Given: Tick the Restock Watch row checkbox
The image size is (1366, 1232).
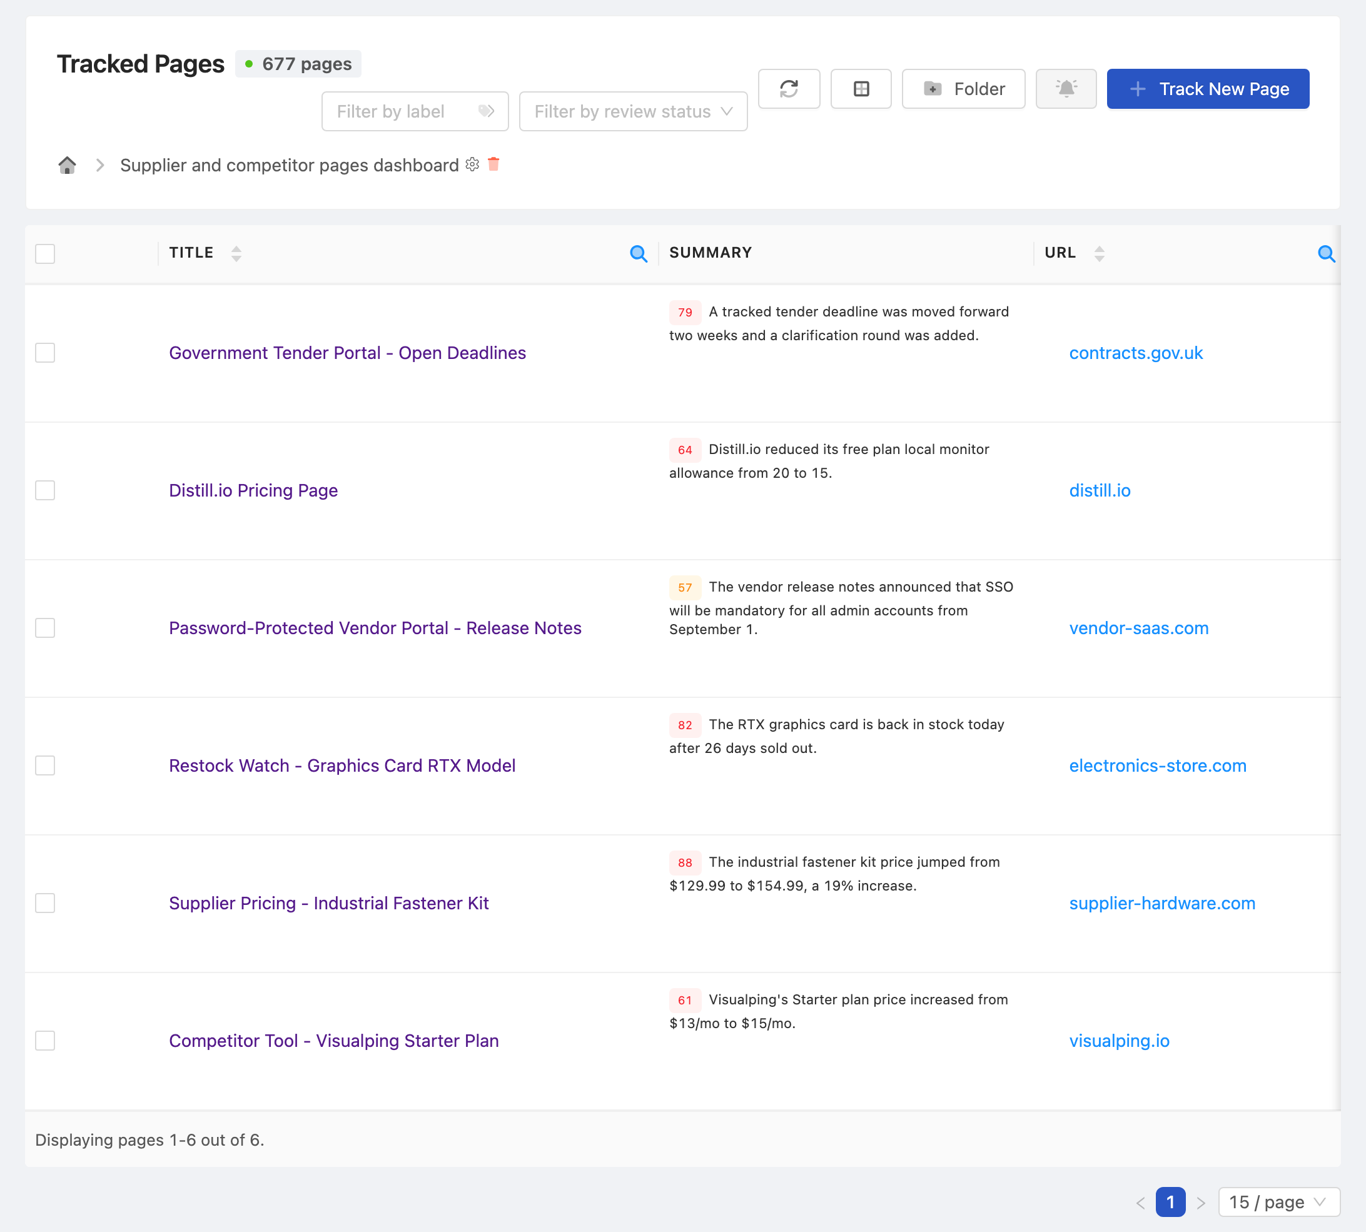Looking at the screenshot, I should 46,765.
